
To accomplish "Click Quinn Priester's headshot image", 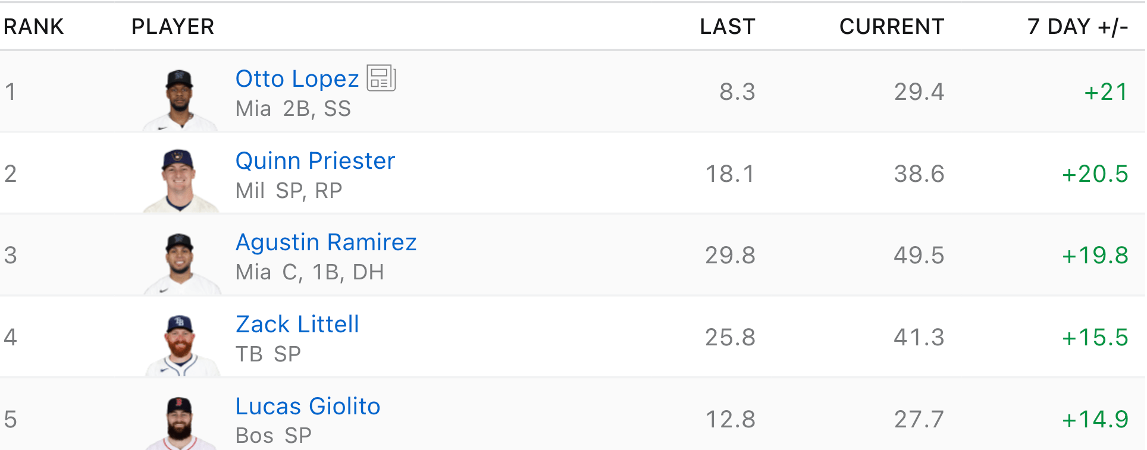I will pyautogui.click(x=180, y=181).
